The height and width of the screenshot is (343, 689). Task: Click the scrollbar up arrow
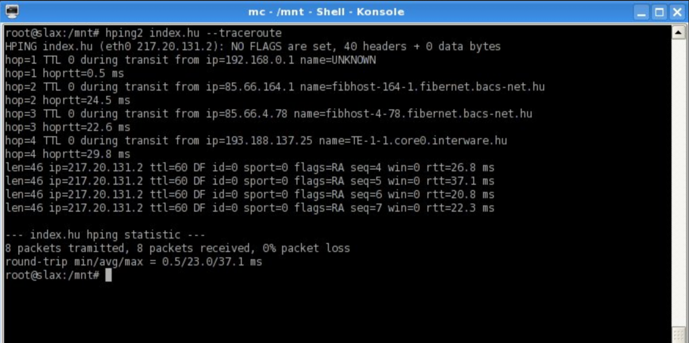679,32
